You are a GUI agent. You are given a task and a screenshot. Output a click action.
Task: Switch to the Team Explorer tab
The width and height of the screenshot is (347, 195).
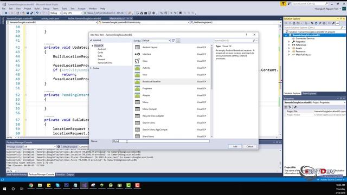(x=309, y=94)
